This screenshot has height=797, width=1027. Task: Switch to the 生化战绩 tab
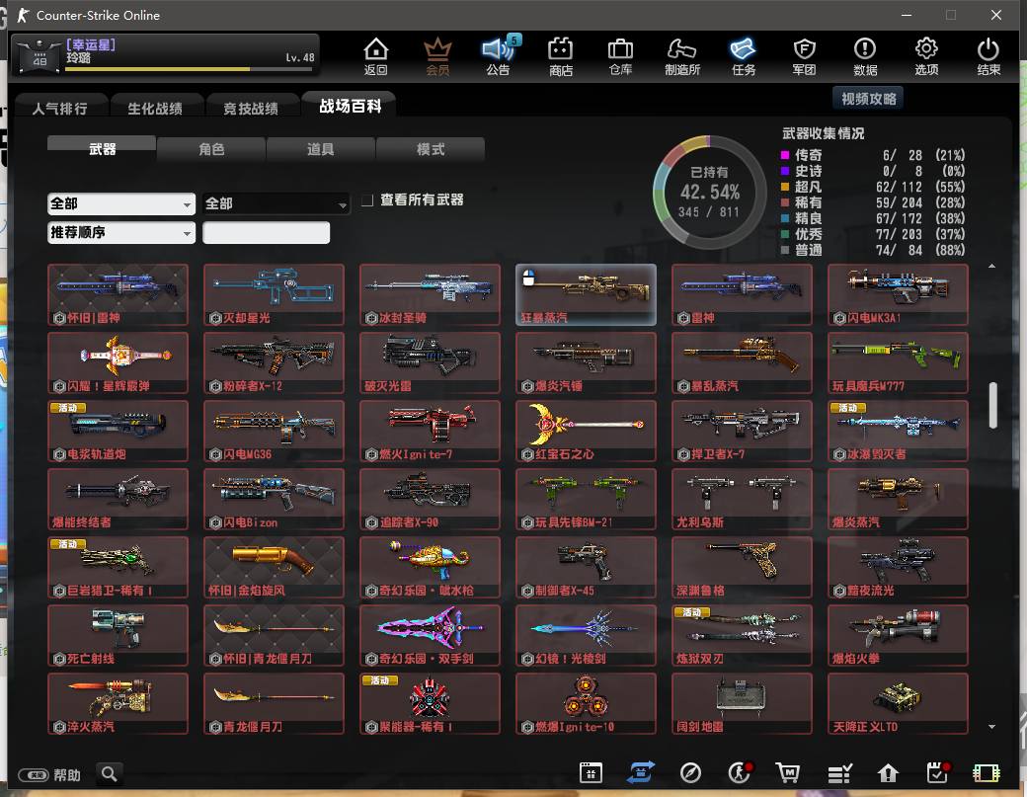coord(155,108)
